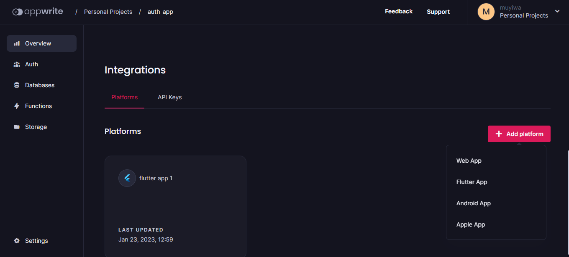
Task: Select the Platforms tab
Action: 125,97
